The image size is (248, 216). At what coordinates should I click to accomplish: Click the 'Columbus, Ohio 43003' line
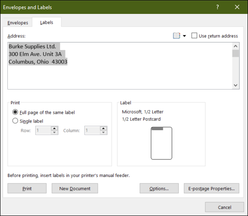tap(38, 62)
